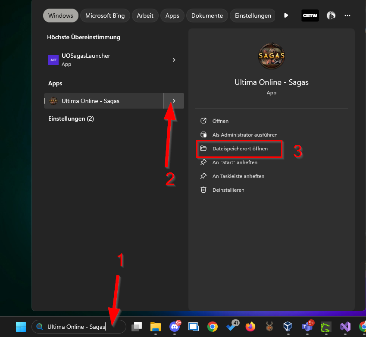The height and width of the screenshot is (337, 366).
Task: Open Microsoft Teams from the taskbar
Action: (307, 327)
